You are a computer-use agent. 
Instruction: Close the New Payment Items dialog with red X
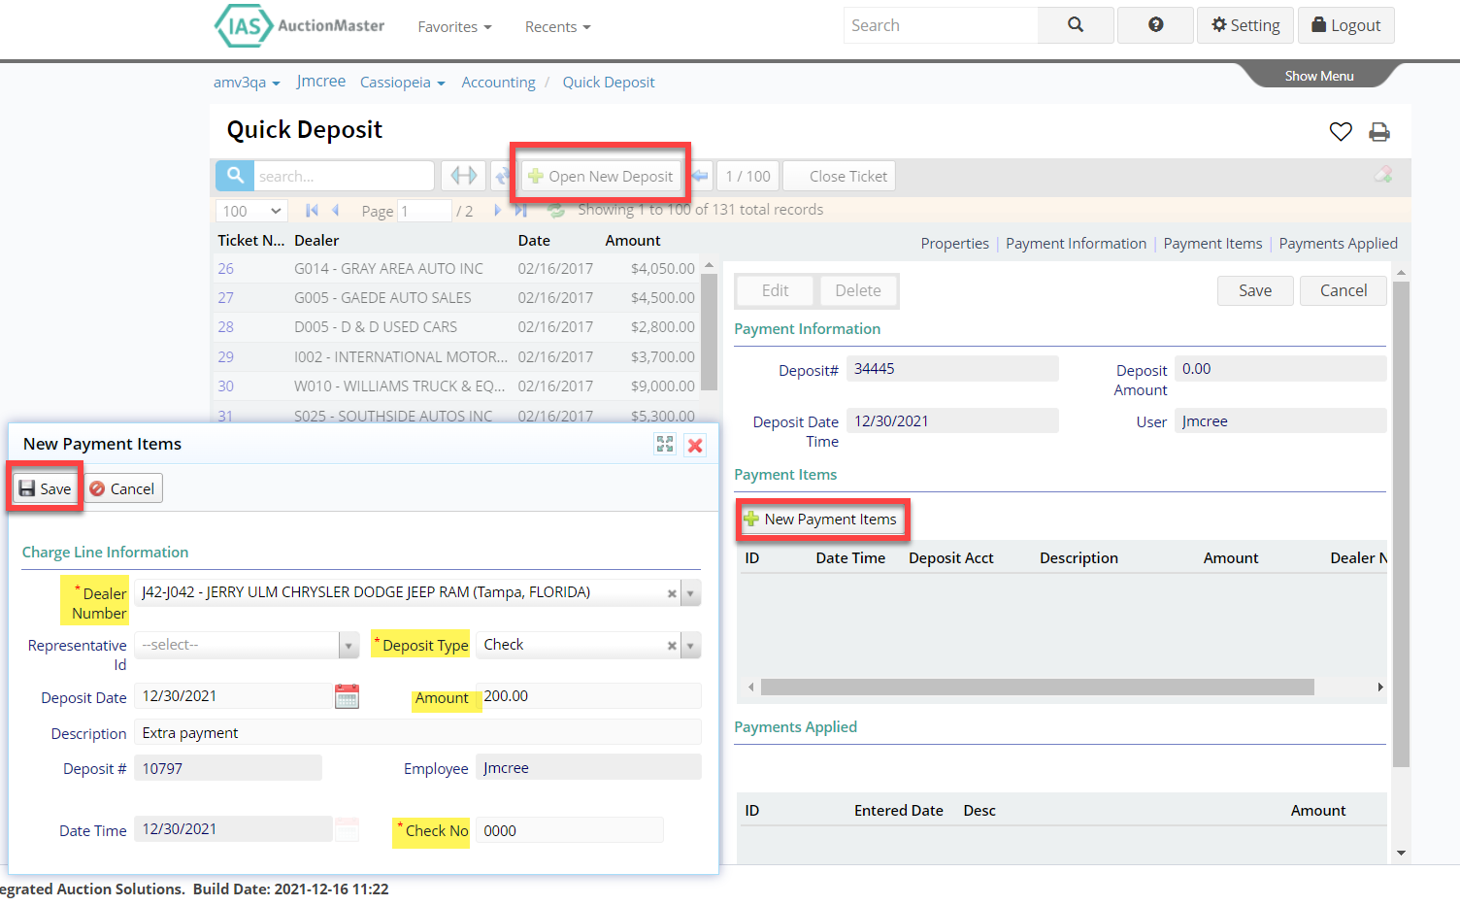coord(695,445)
